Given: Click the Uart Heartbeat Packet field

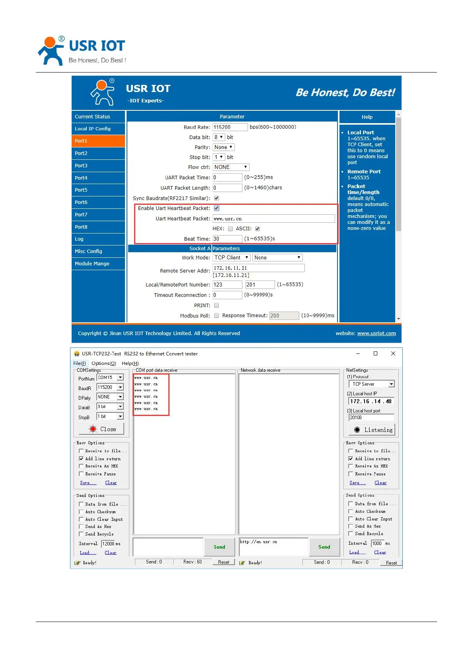Looking at the screenshot, I should (x=274, y=218).
